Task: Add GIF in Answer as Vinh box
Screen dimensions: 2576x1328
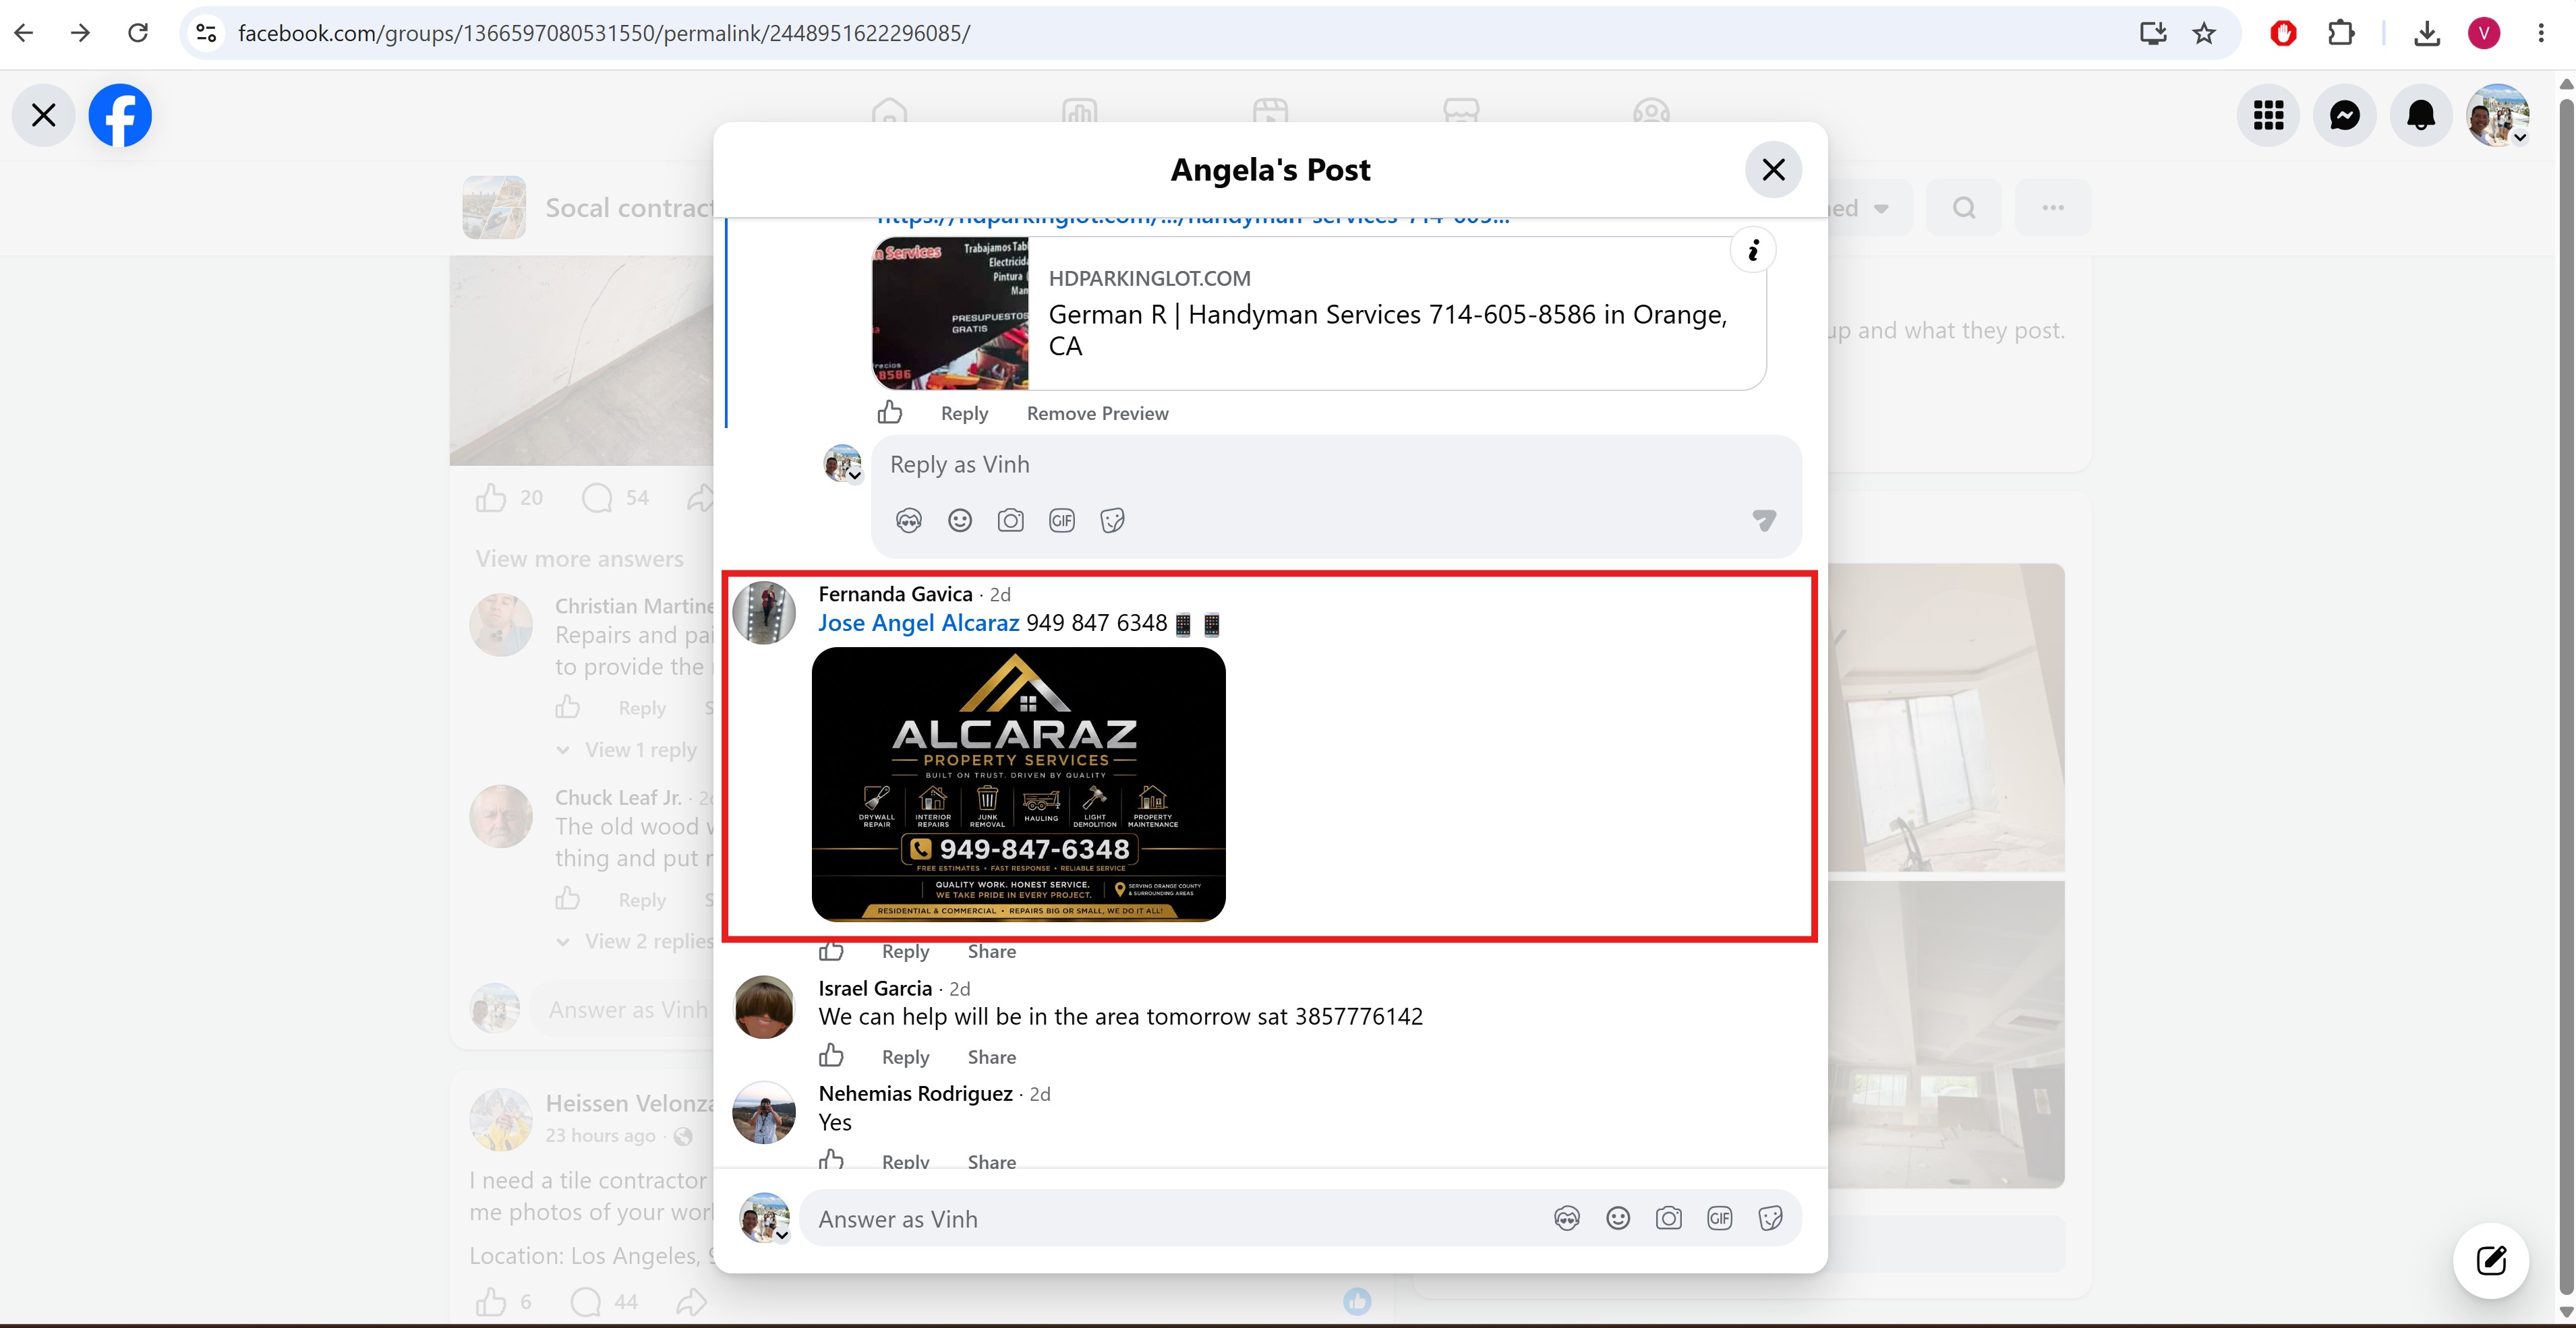Action: pyautogui.click(x=1719, y=1218)
